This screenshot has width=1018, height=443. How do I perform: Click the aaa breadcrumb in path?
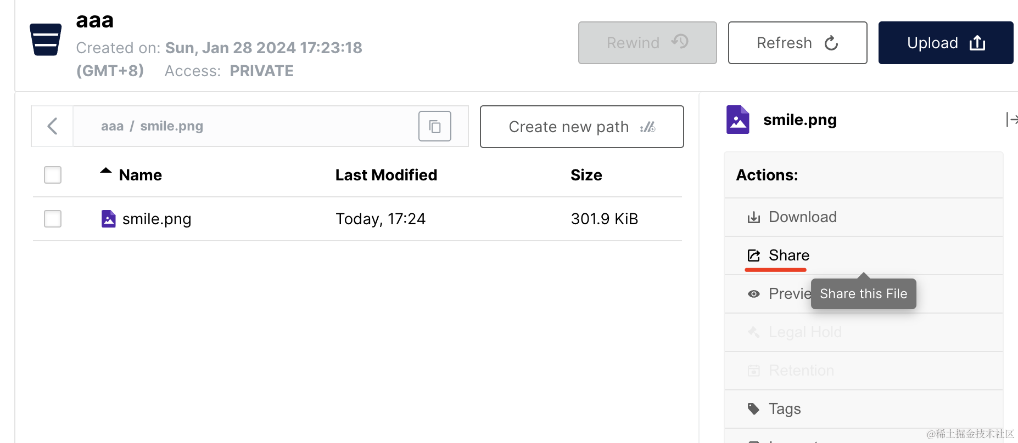[112, 126]
